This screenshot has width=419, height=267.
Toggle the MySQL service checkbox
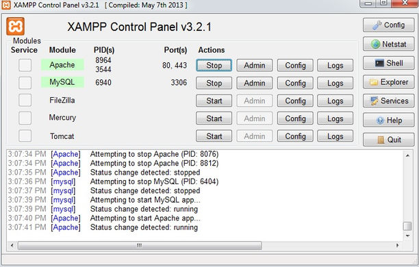click(25, 83)
